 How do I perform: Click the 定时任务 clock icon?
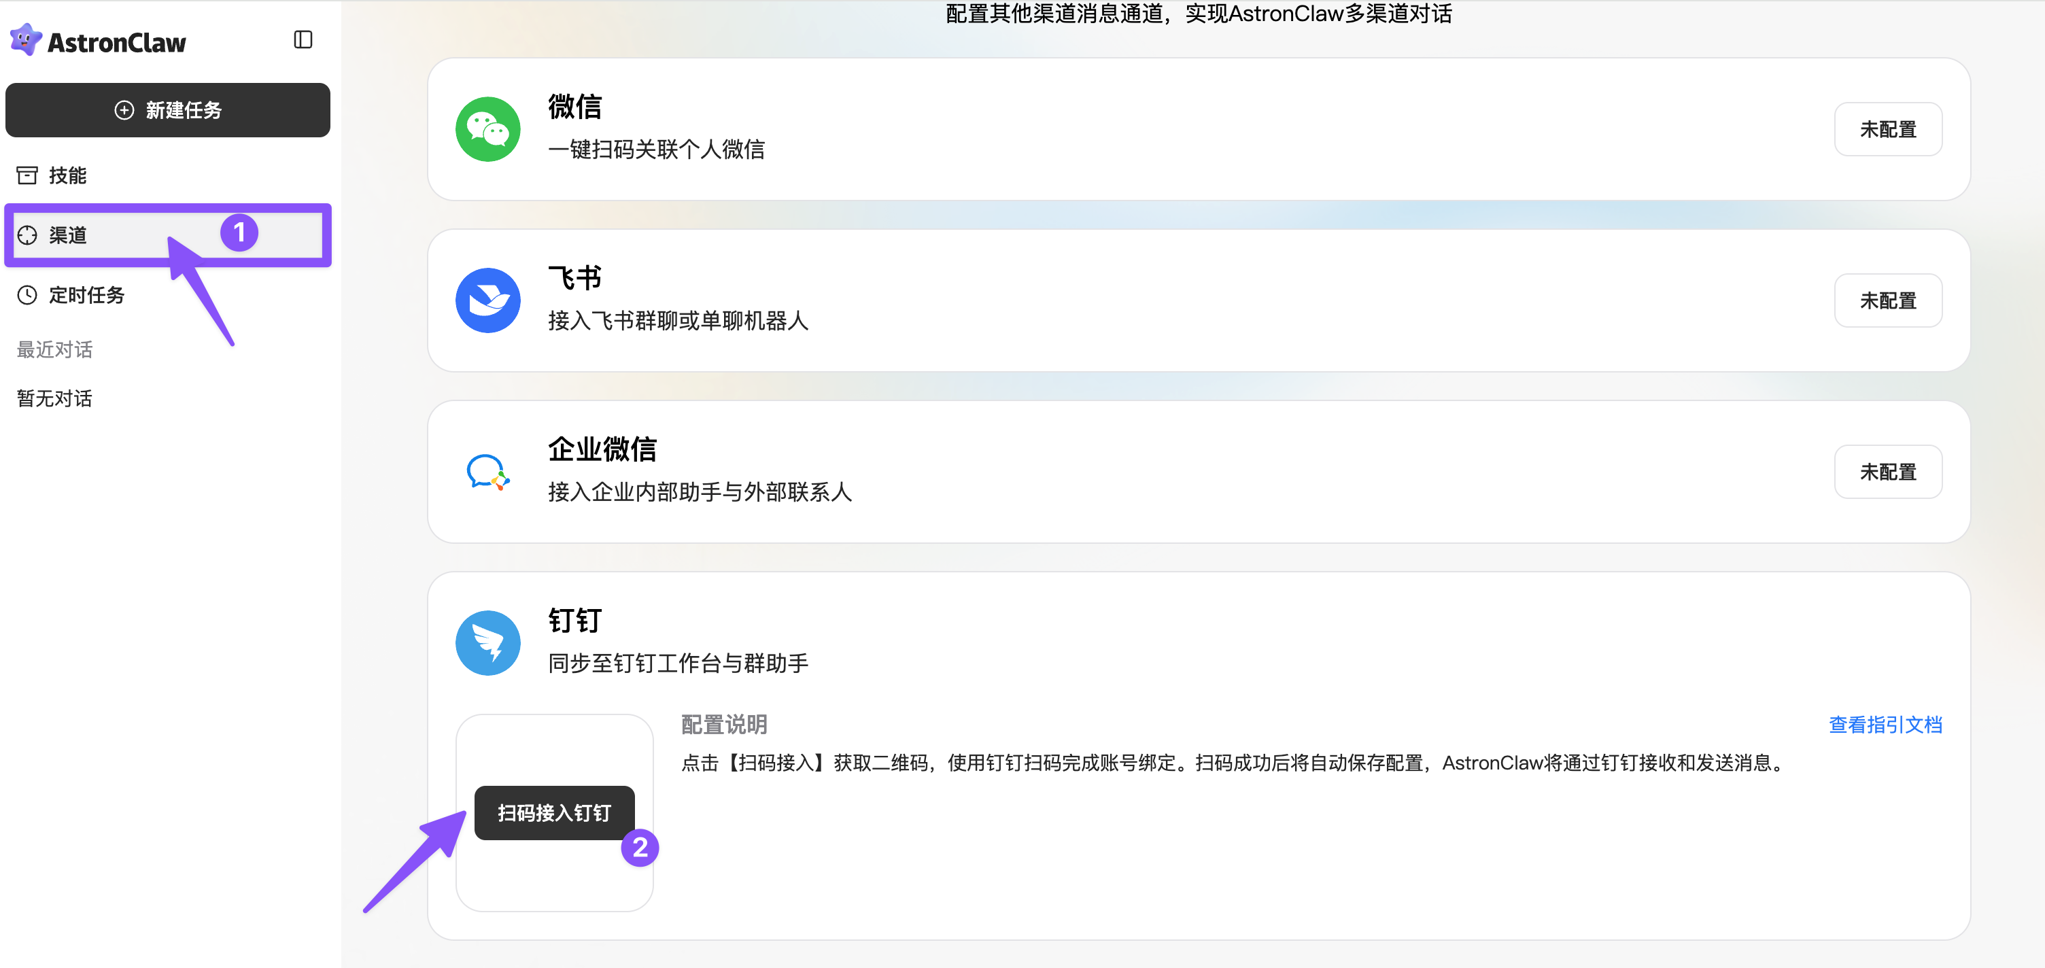[27, 296]
